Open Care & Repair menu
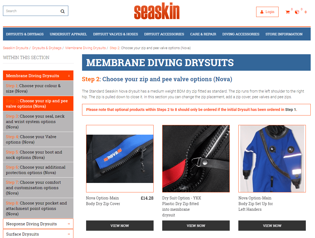The height and width of the screenshot is (238, 315). [203, 34]
